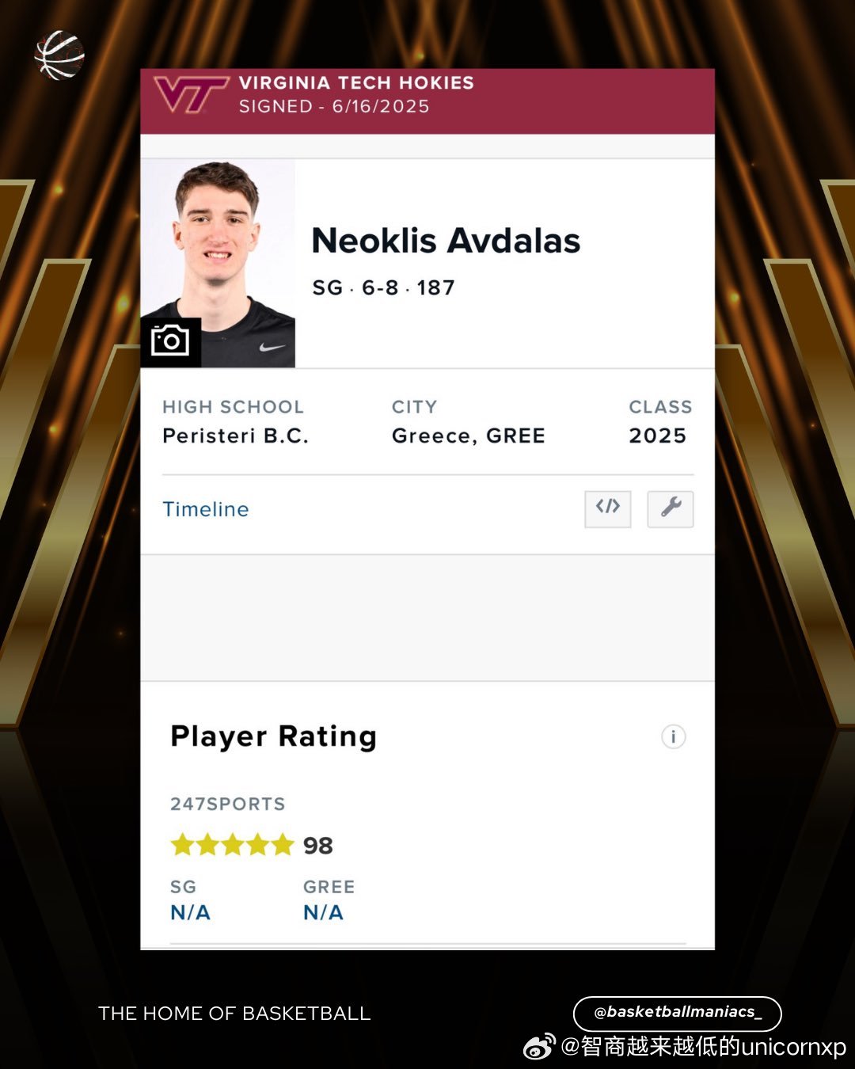Click the Neoklis Avdalas name heading

[x=446, y=241]
